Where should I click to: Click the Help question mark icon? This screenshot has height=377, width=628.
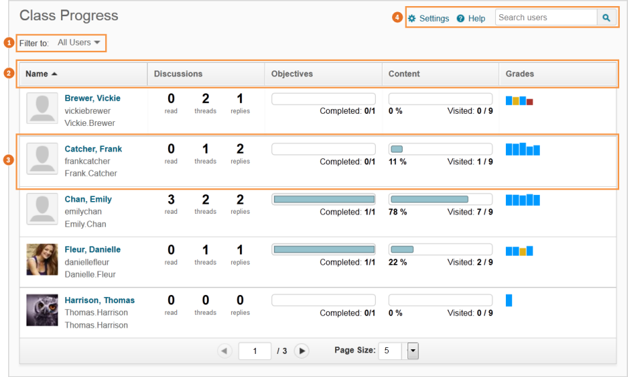click(x=460, y=18)
